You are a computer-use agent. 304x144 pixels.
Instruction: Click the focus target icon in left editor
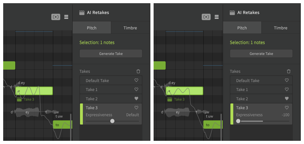click(56, 17)
